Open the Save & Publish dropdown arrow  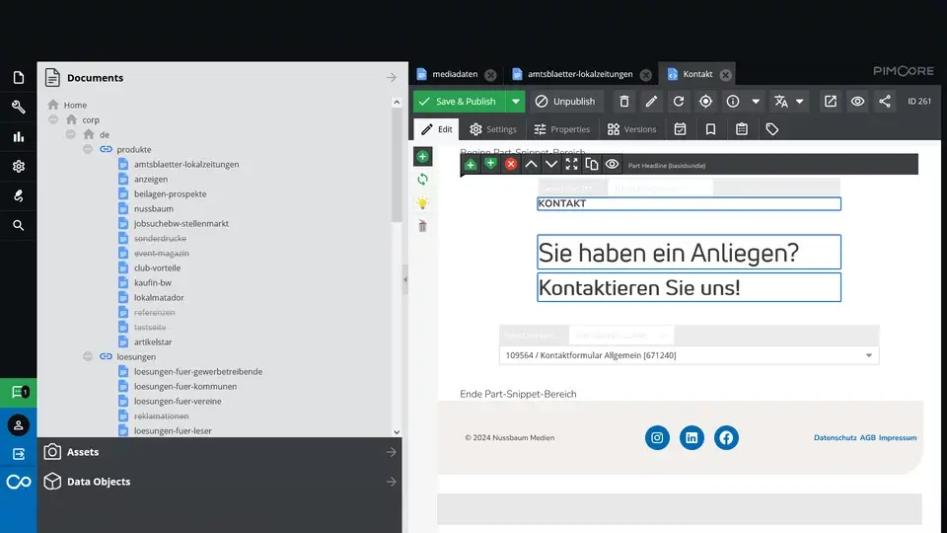(515, 102)
